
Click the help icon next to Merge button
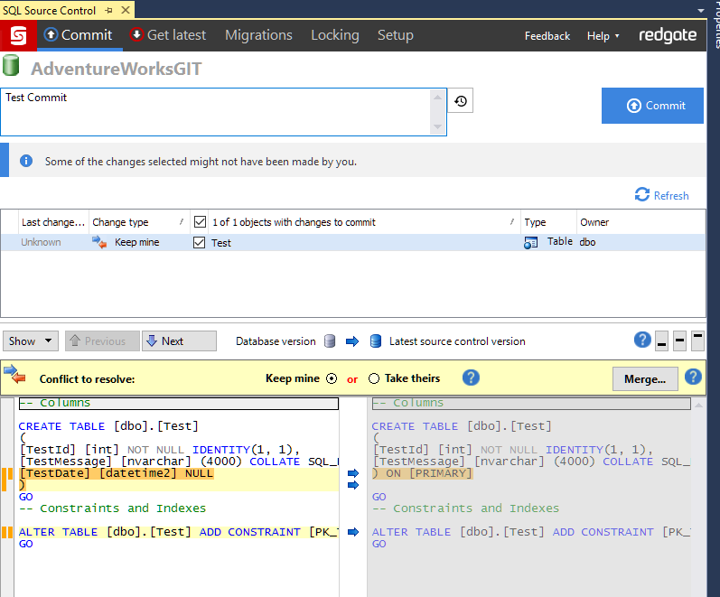click(x=693, y=378)
